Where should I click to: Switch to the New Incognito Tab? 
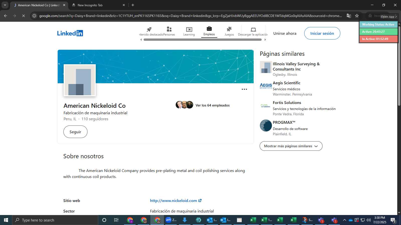click(98, 5)
